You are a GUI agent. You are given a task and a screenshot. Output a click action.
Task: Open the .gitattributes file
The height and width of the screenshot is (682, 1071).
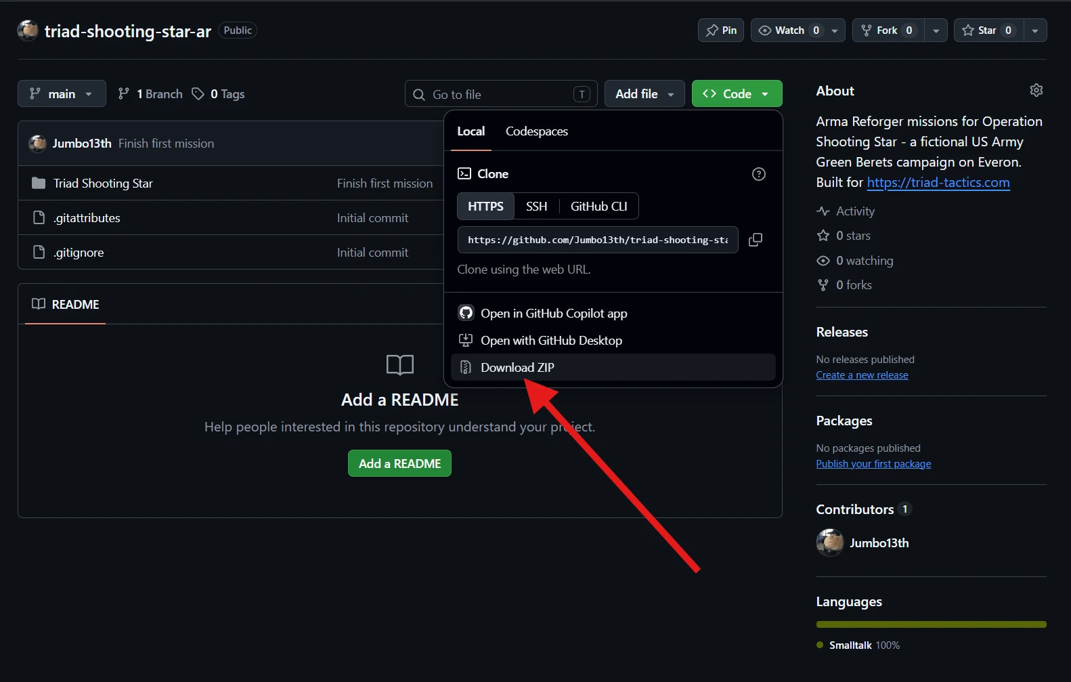(87, 218)
